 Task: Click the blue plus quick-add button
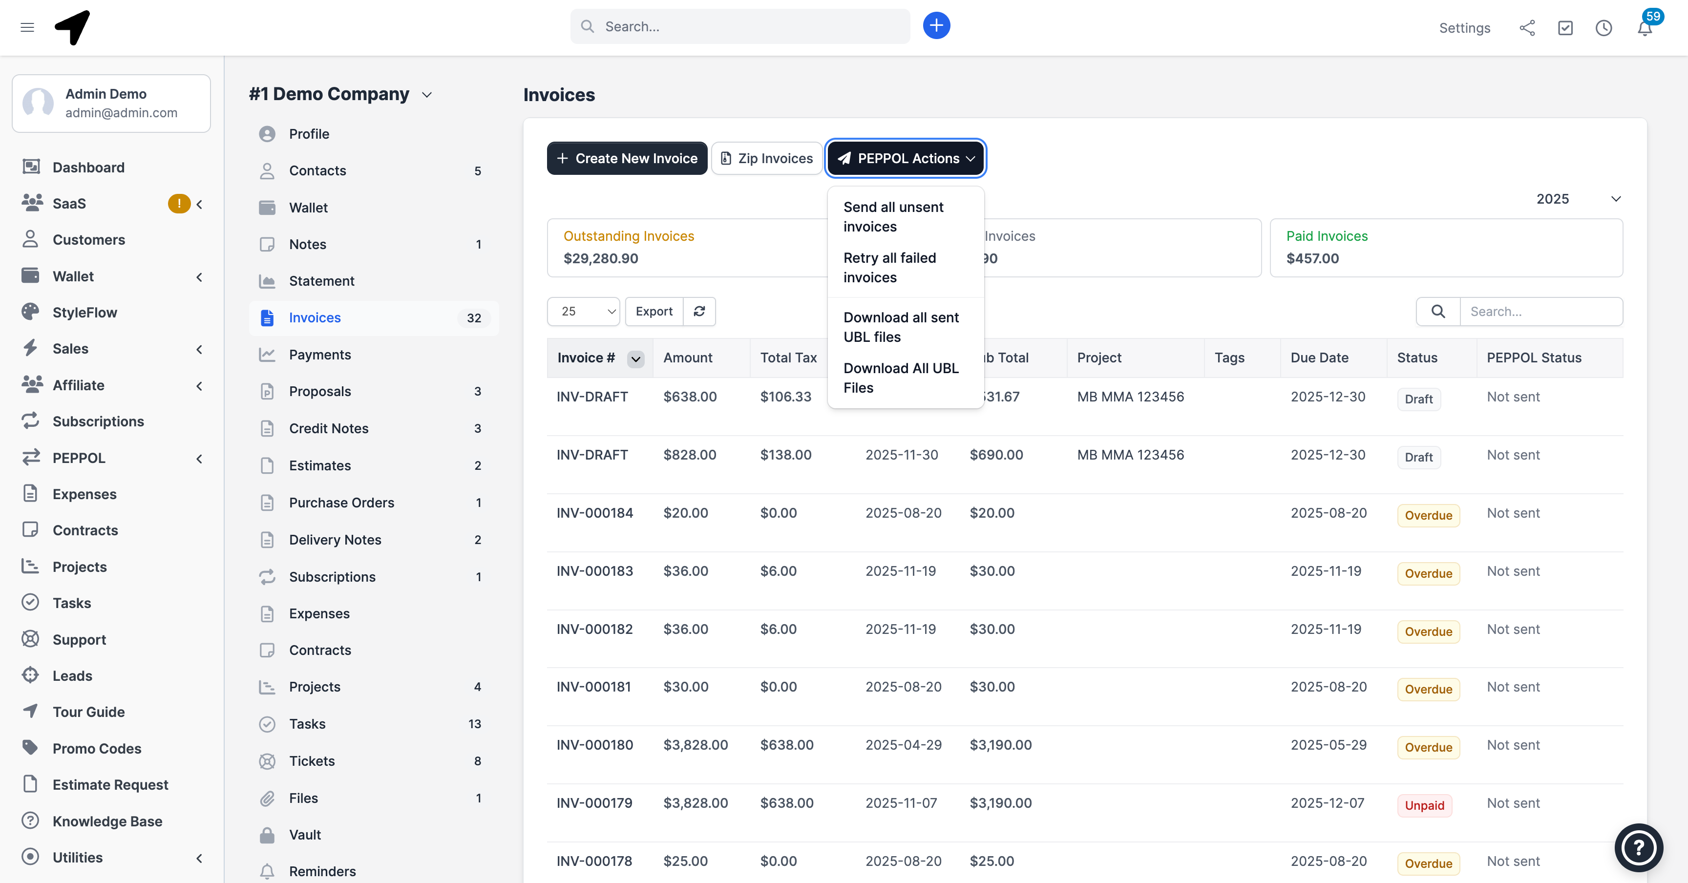coord(936,26)
